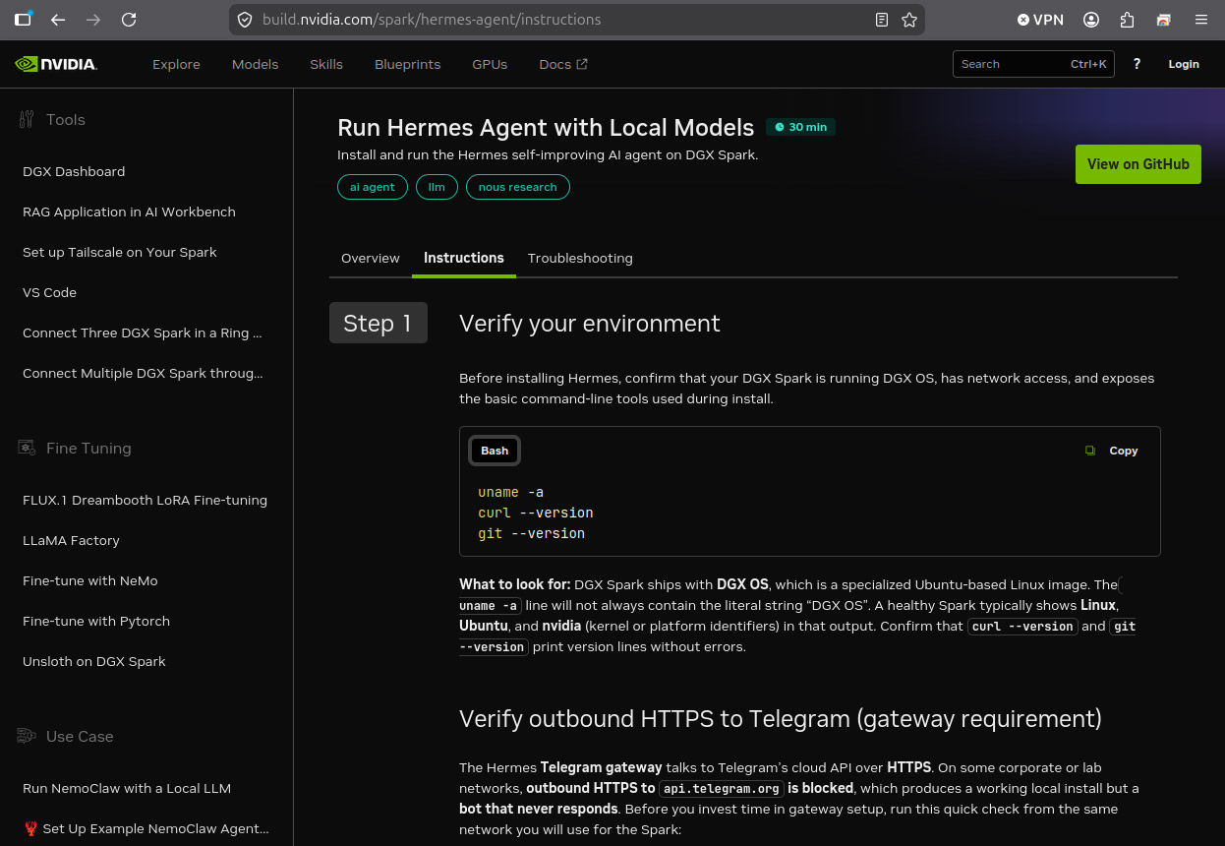
Task: Switch to the Overview tab
Action: [371, 258]
